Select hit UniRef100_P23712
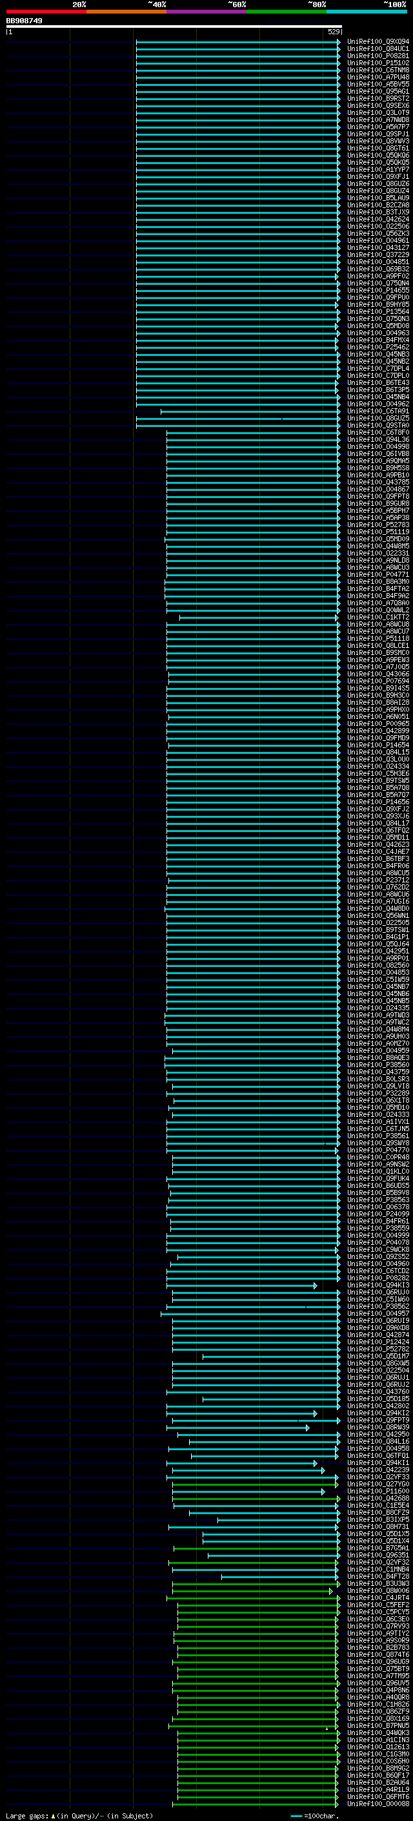This screenshot has width=413, height=1821. click(378, 880)
